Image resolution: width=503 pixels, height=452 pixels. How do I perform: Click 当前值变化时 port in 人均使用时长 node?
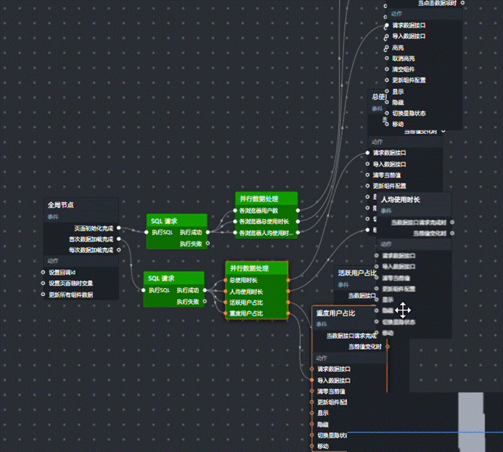[x=452, y=233]
